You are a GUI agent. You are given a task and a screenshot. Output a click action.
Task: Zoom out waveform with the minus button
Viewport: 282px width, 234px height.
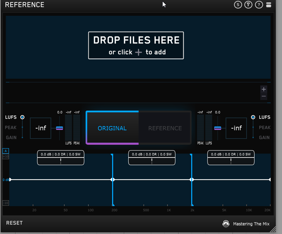264,96
